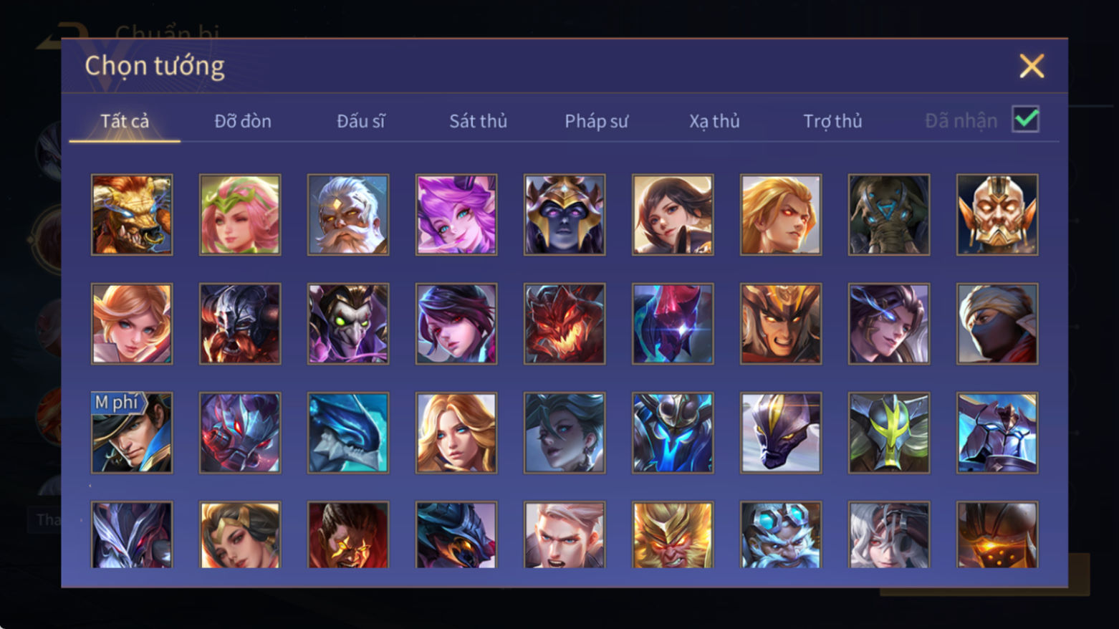Select the red fire demon hero

tap(565, 324)
